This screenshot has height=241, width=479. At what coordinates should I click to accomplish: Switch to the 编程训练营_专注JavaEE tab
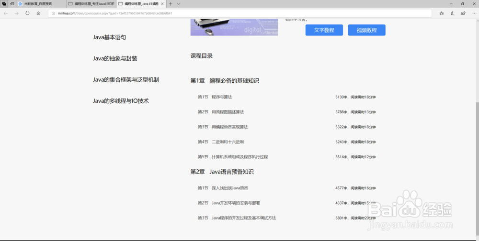[91, 4]
